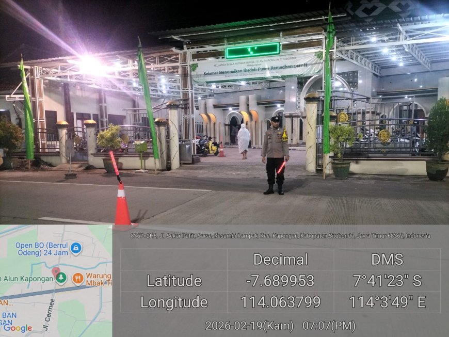Select the DMS column header
449x337 pixels.
pyautogui.click(x=387, y=259)
